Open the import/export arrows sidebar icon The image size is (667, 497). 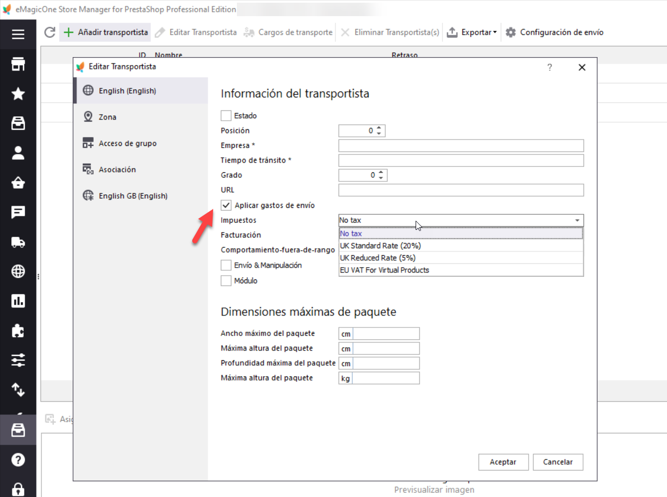point(18,389)
